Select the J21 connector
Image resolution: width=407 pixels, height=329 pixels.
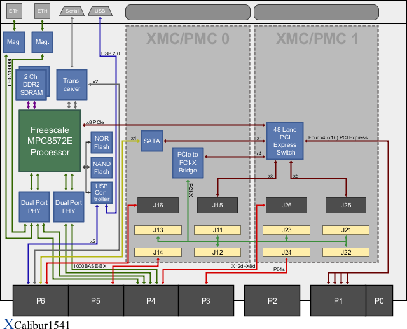[x=346, y=230]
